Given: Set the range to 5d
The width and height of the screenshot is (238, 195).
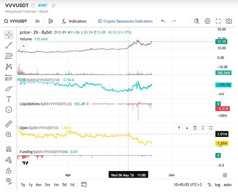Looking at the screenshot, I should pos(64,185).
